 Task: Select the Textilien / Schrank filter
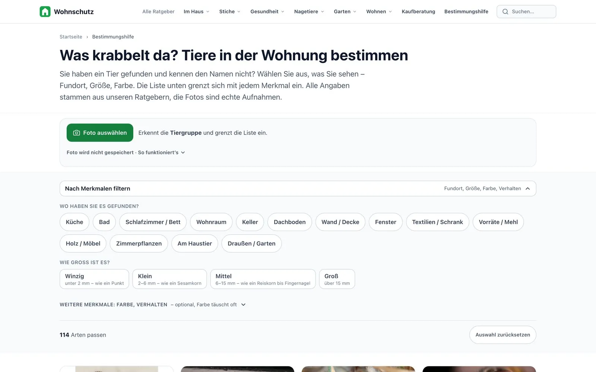pyautogui.click(x=437, y=222)
